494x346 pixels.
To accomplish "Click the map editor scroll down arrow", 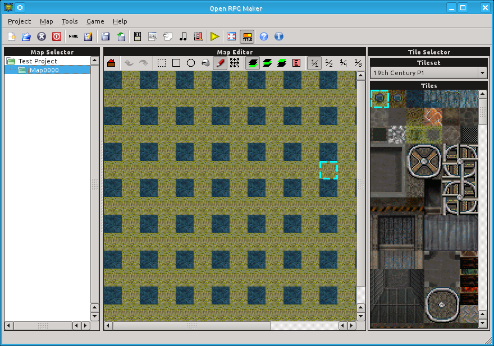I will (x=361, y=316).
